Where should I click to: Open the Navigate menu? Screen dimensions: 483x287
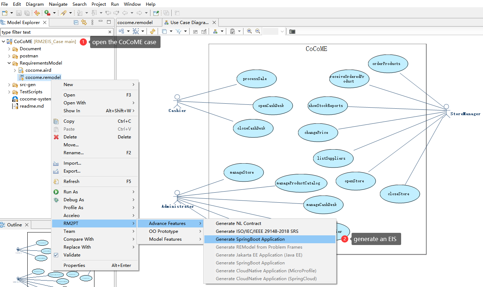click(x=58, y=4)
